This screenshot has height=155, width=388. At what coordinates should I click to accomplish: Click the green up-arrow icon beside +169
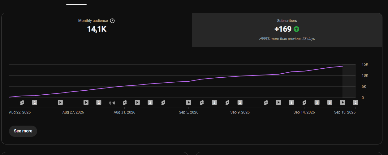point(296,29)
